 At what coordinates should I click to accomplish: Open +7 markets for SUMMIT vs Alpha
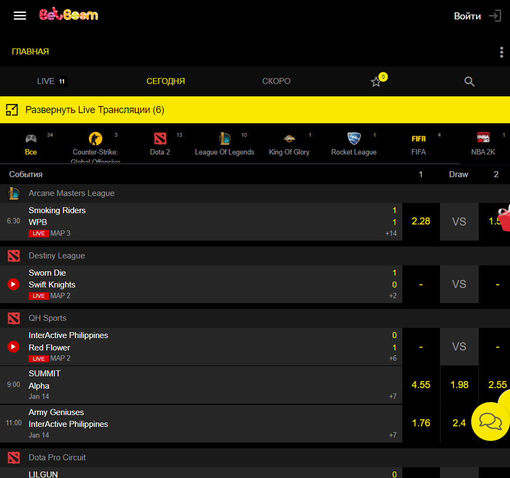[393, 396]
